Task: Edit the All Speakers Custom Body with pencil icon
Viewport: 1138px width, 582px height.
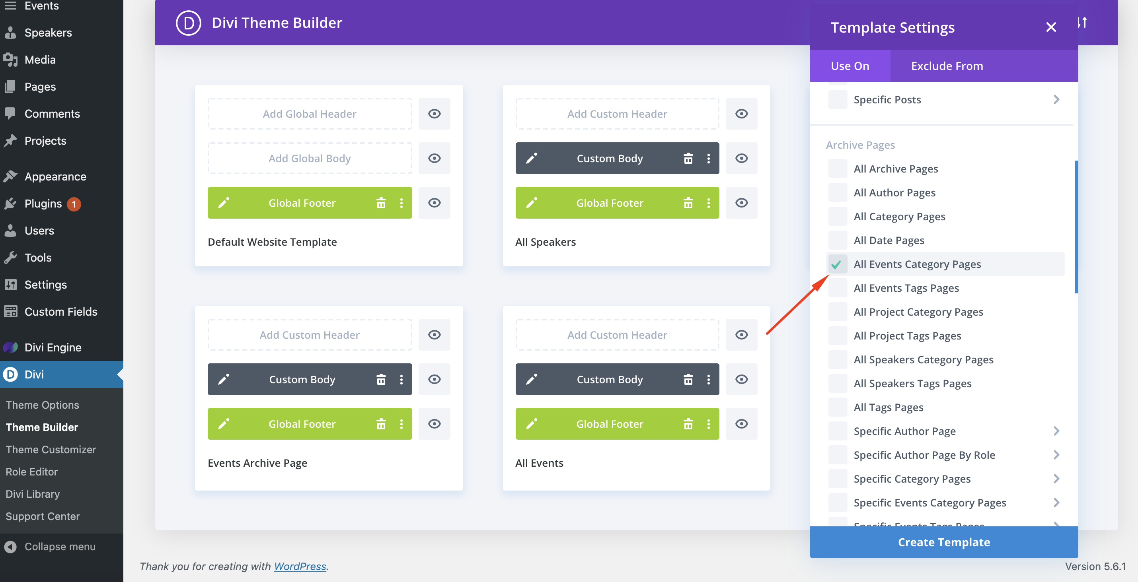Action: point(532,158)
